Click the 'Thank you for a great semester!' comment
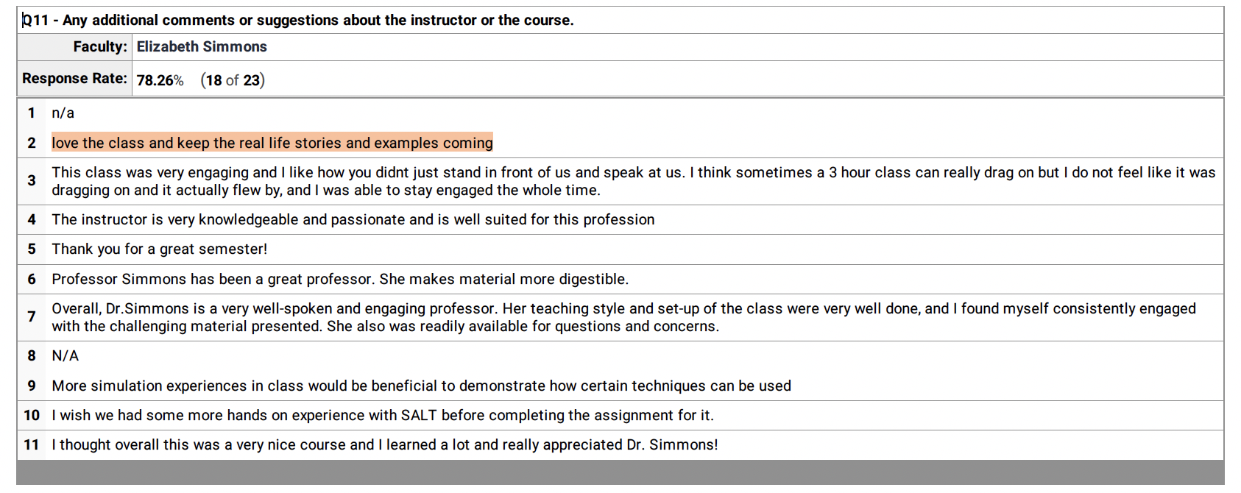Screen dimensions: 1241x493 point(159,249)
